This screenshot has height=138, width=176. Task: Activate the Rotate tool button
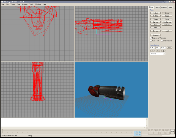point(155,16)
